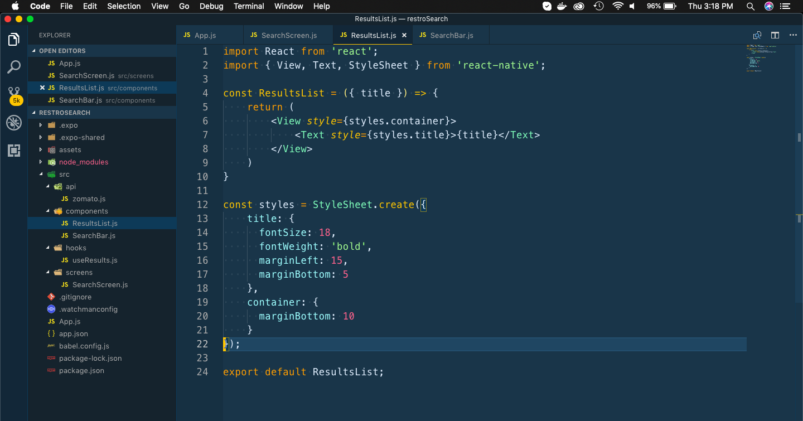Switch to the SearchBar.js editor tab
The width and height of the screenshot is (803, 421).
pos(451,35)
